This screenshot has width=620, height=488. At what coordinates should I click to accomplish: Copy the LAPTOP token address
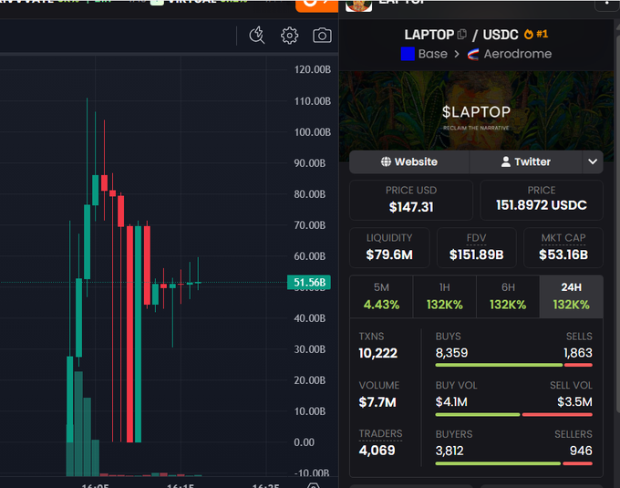(x=462, y=35)
